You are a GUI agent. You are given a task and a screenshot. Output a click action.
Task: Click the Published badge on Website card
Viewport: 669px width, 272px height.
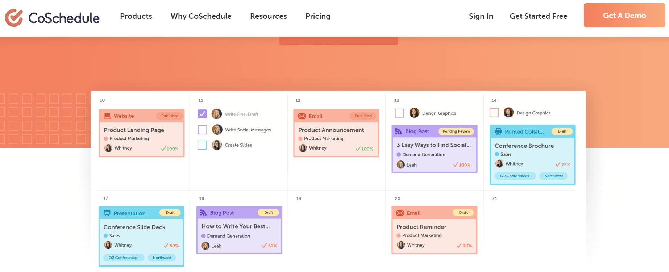point(170,116)
